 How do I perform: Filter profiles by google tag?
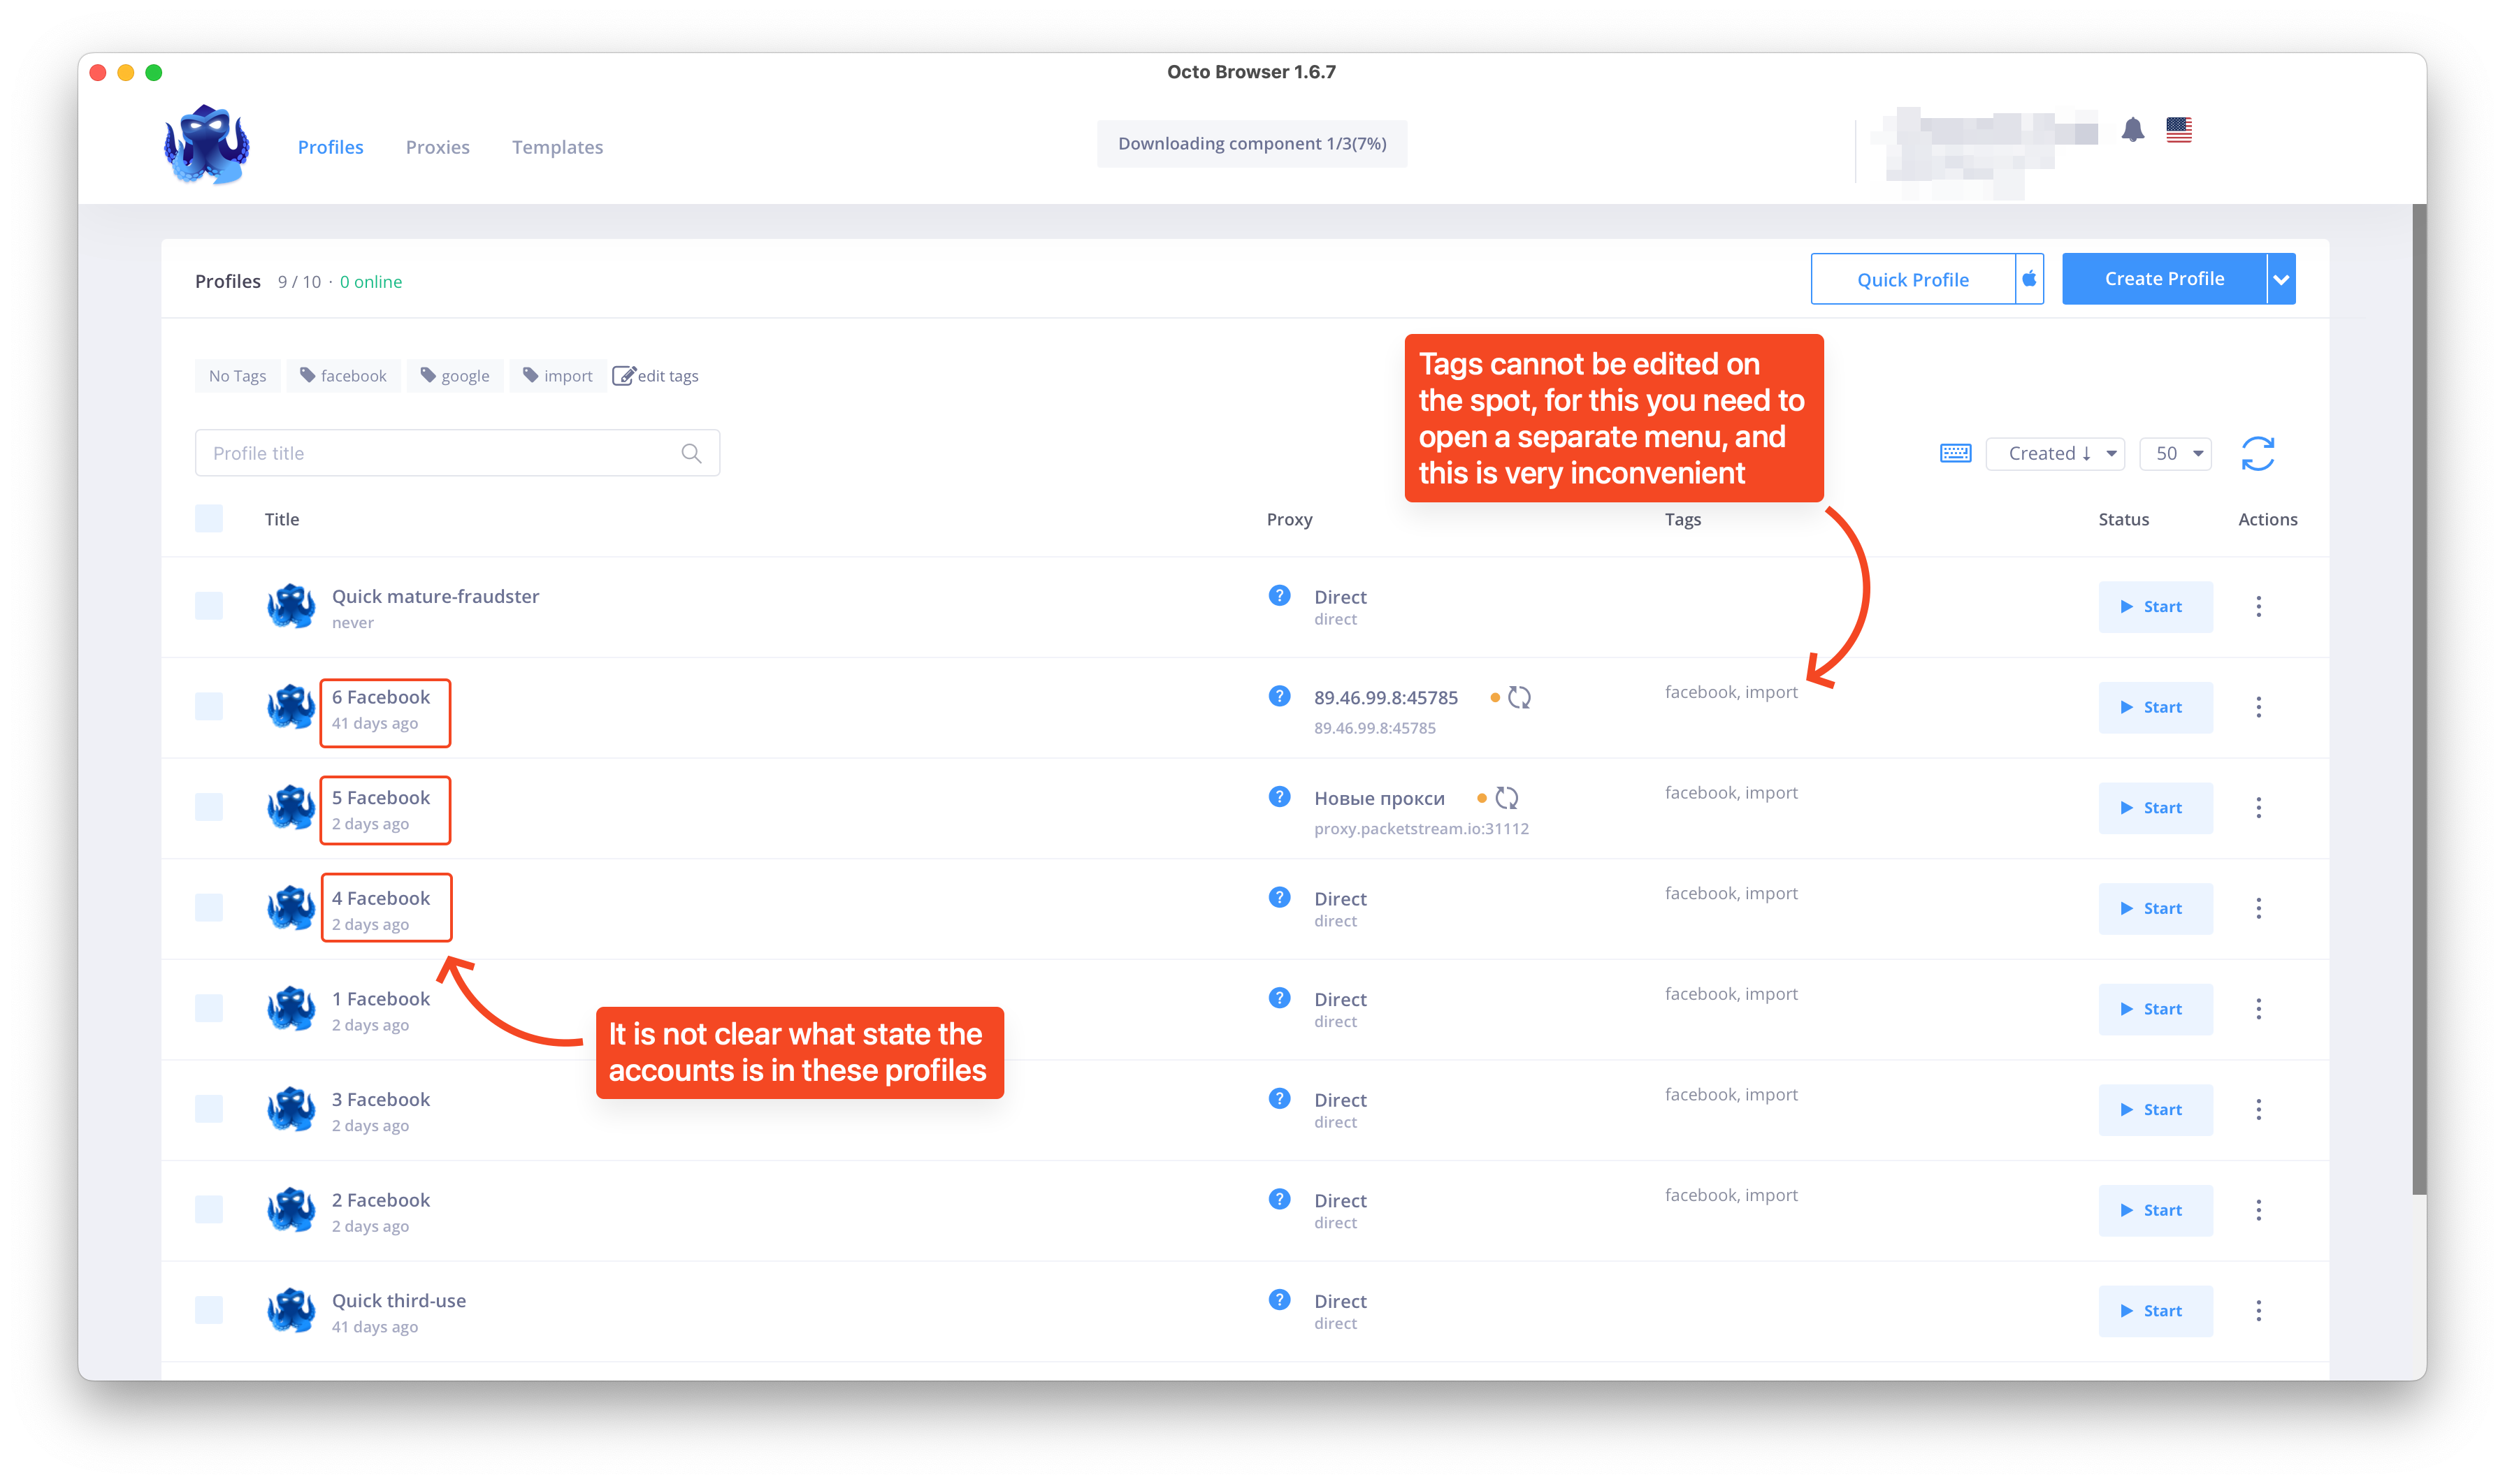pyautogui.click(x=455, y=376)
